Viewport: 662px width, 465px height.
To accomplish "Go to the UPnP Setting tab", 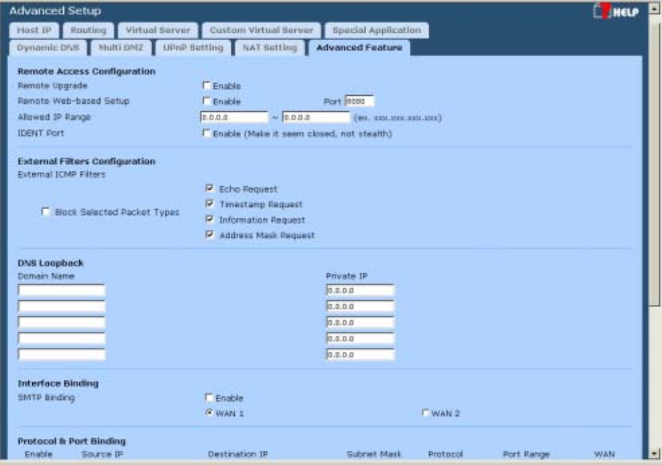I will [193, 48].
